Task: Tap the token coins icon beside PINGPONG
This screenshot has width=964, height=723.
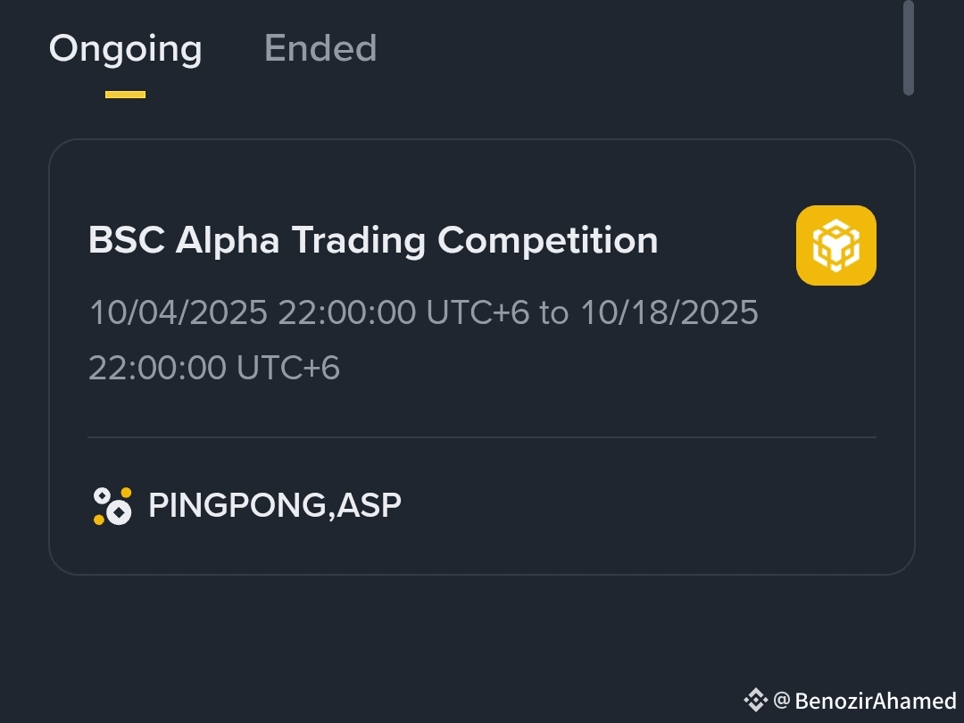Action: [112, 506]
